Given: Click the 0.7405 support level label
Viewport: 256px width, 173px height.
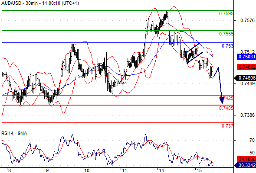Looking at the screenshot, I should [x=226, y=108].
